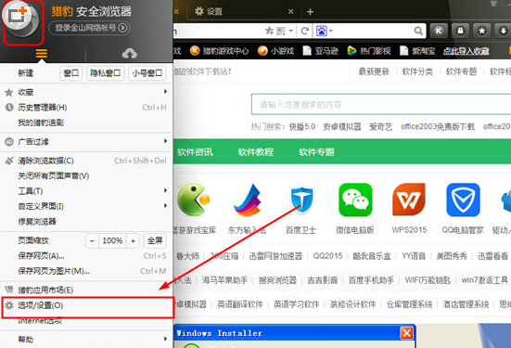
Task: Click the settings gear icon beside 选项/设置
Action: (9, 305)
